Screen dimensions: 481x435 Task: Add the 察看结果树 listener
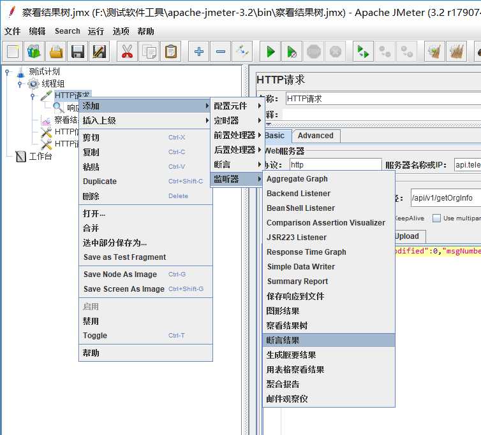(x=329, y=325)
